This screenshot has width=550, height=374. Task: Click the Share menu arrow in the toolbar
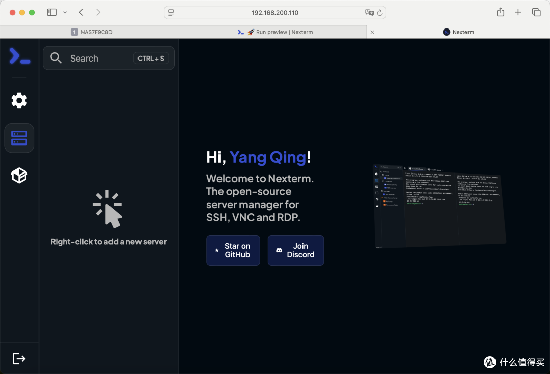(x=500, y=12)
